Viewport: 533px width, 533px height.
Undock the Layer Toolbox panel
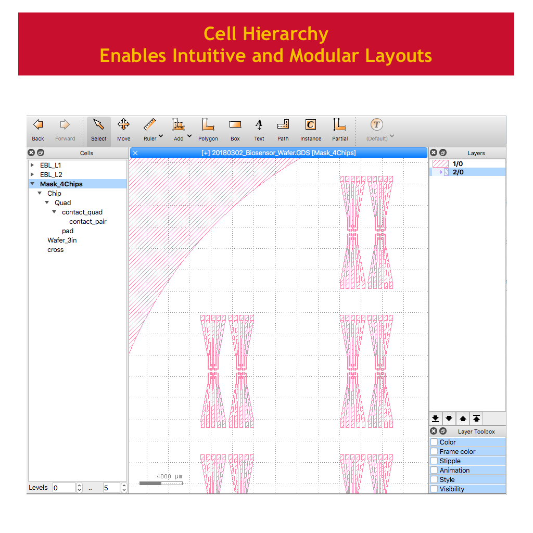click(443, 431)
